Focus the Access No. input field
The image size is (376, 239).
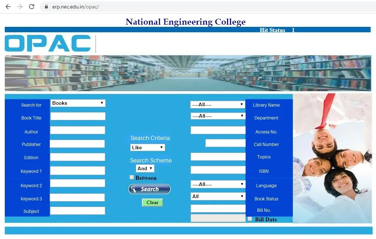218,130
